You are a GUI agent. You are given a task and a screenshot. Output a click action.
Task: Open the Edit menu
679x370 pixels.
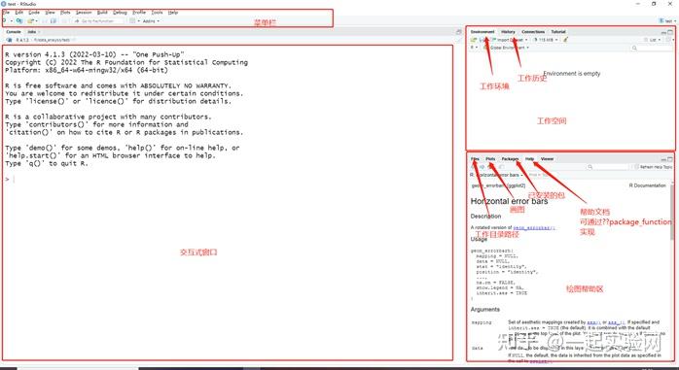(19, 13)
